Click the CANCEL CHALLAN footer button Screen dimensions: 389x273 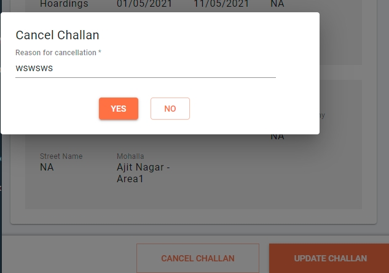pos(198,258)
